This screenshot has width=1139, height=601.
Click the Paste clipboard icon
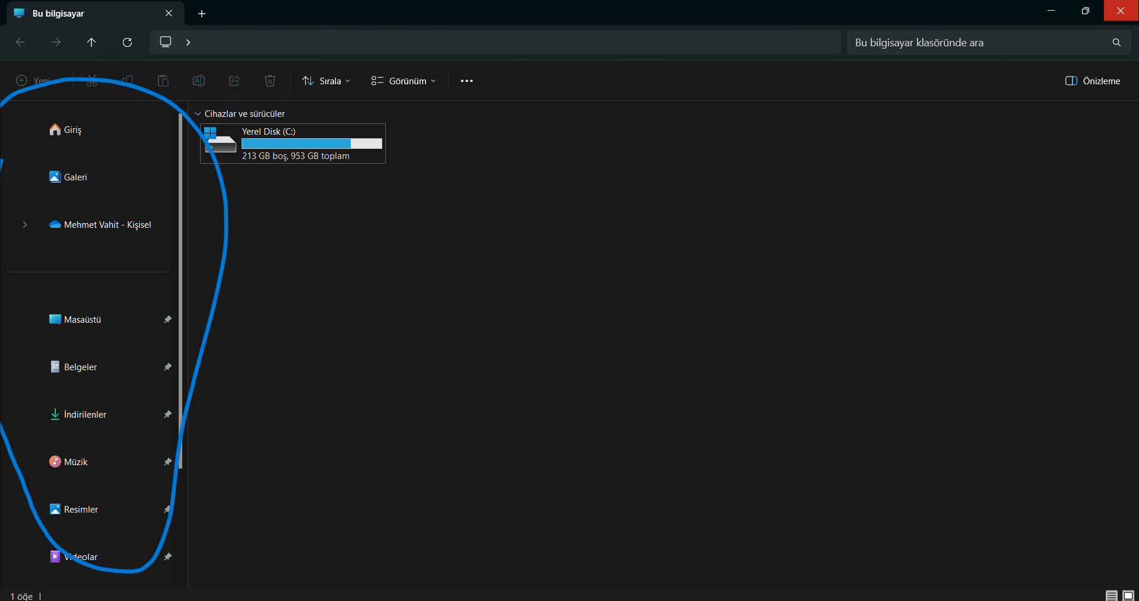163,81
